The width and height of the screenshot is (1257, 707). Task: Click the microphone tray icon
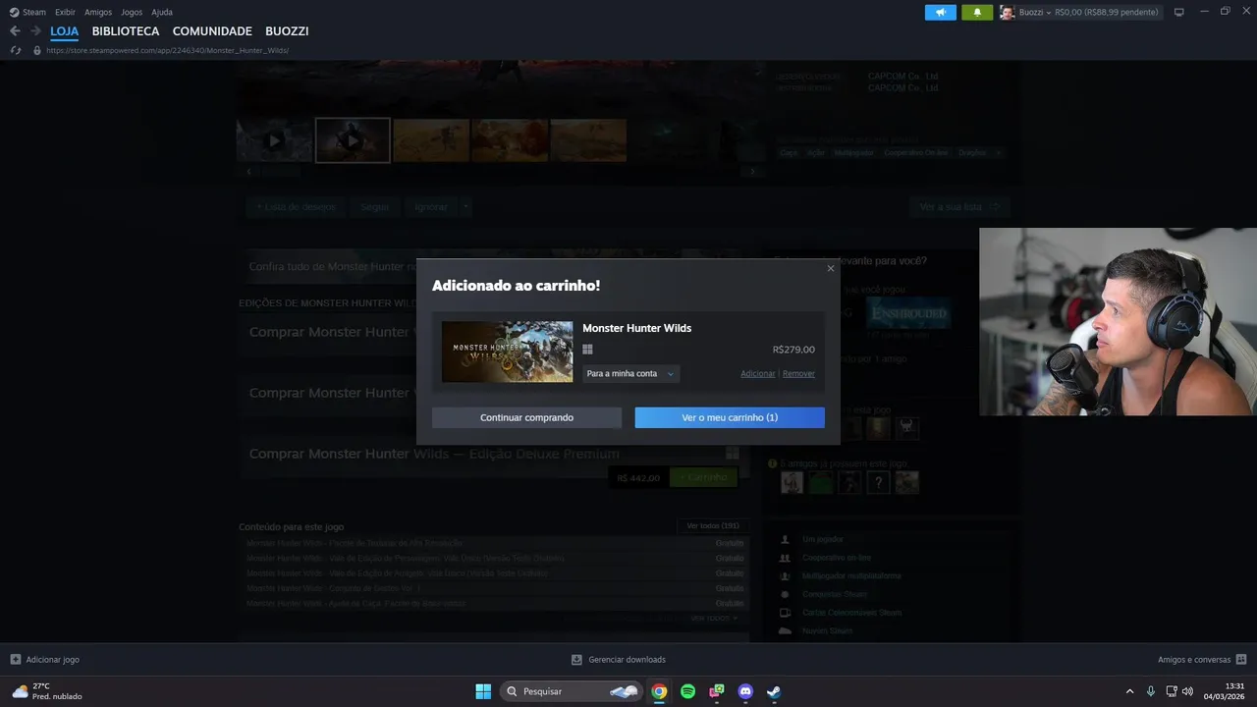pos(1151,691)
